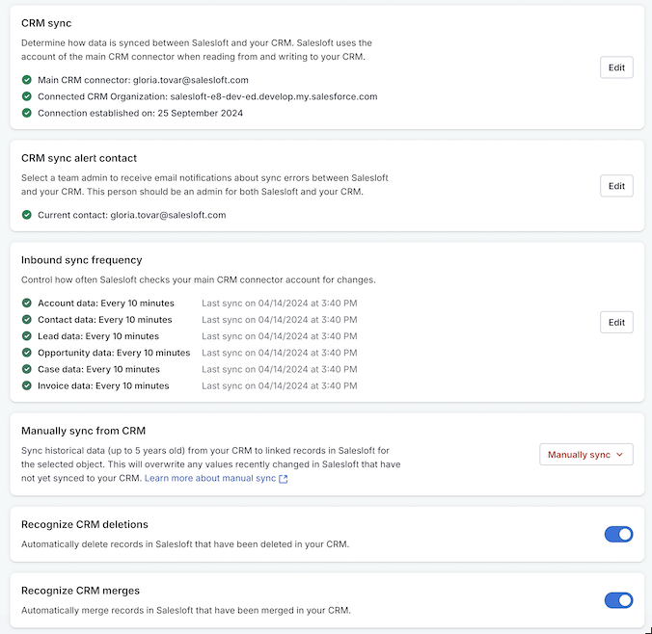The height and width of the screenshot is (634, 652).
Task: Open Learn more about manual sync link
Action: (x=210, y=479)
